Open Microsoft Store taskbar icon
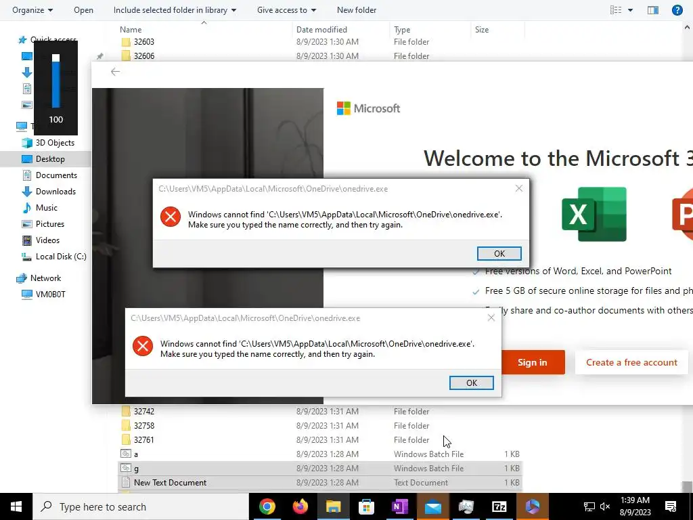 (366, 506)
